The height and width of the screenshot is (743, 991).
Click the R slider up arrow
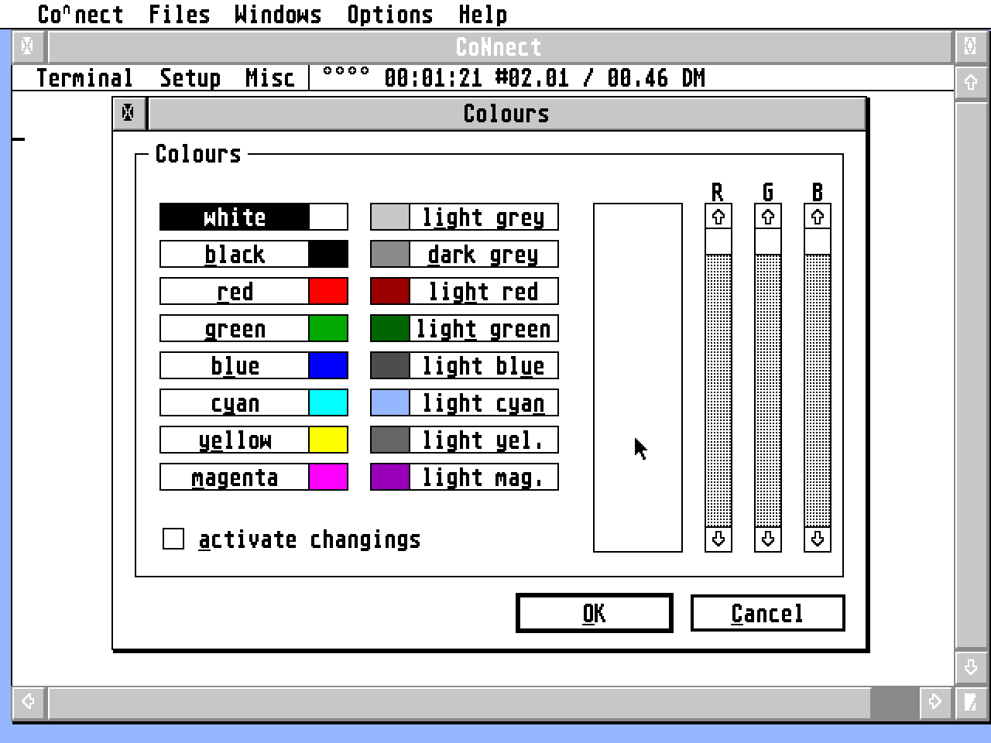pyautogui.click(x=717, y=217)
